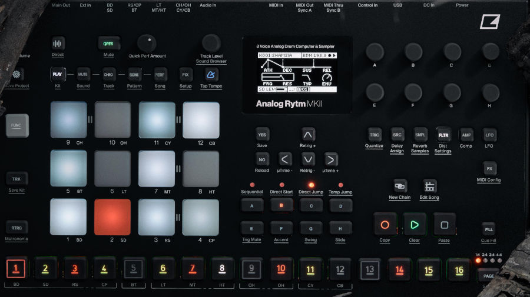Image resolution: width=530 pixels, height=297 pixels.
Task: Click the left arrow µTime - key
Action: click(285, 159)
